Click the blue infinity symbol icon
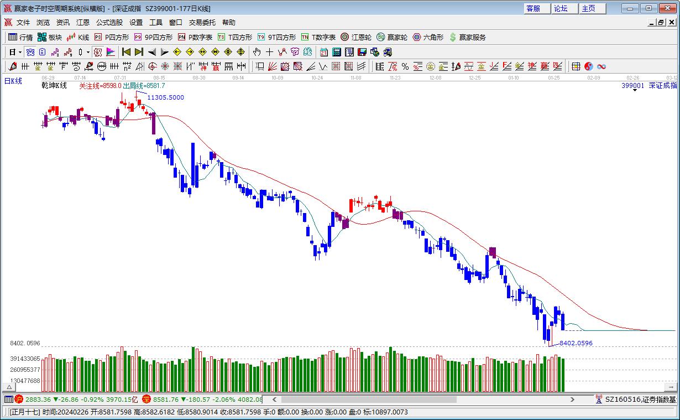 point(601,66)
